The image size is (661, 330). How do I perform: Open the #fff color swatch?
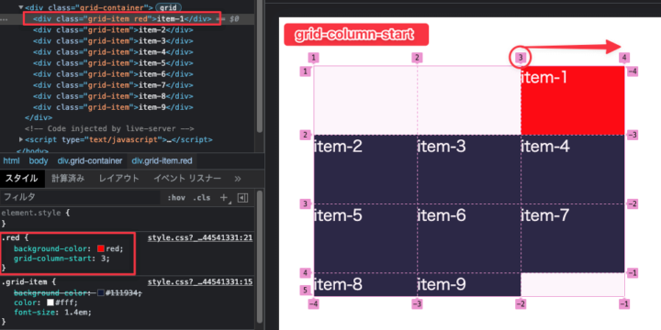(50, 302)
